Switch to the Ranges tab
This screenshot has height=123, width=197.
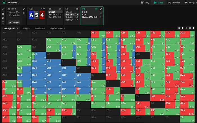click(26, 28)
